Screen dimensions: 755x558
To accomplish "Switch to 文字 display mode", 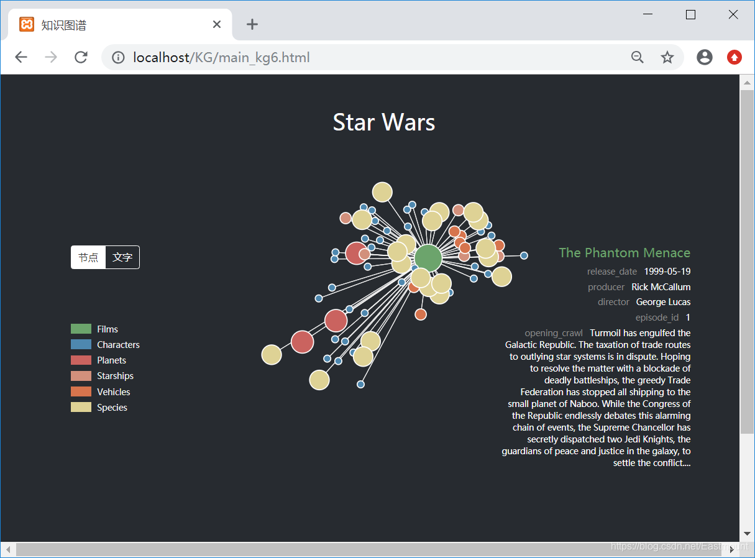I will pos(122,257).
